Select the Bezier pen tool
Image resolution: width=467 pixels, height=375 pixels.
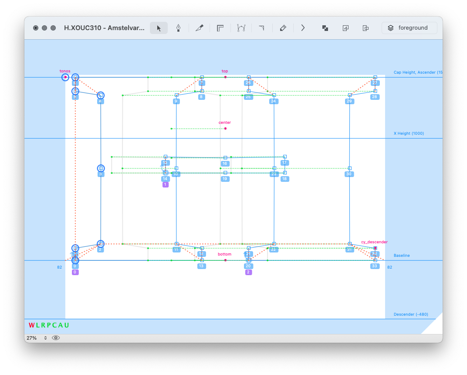[x=179, y=28]
